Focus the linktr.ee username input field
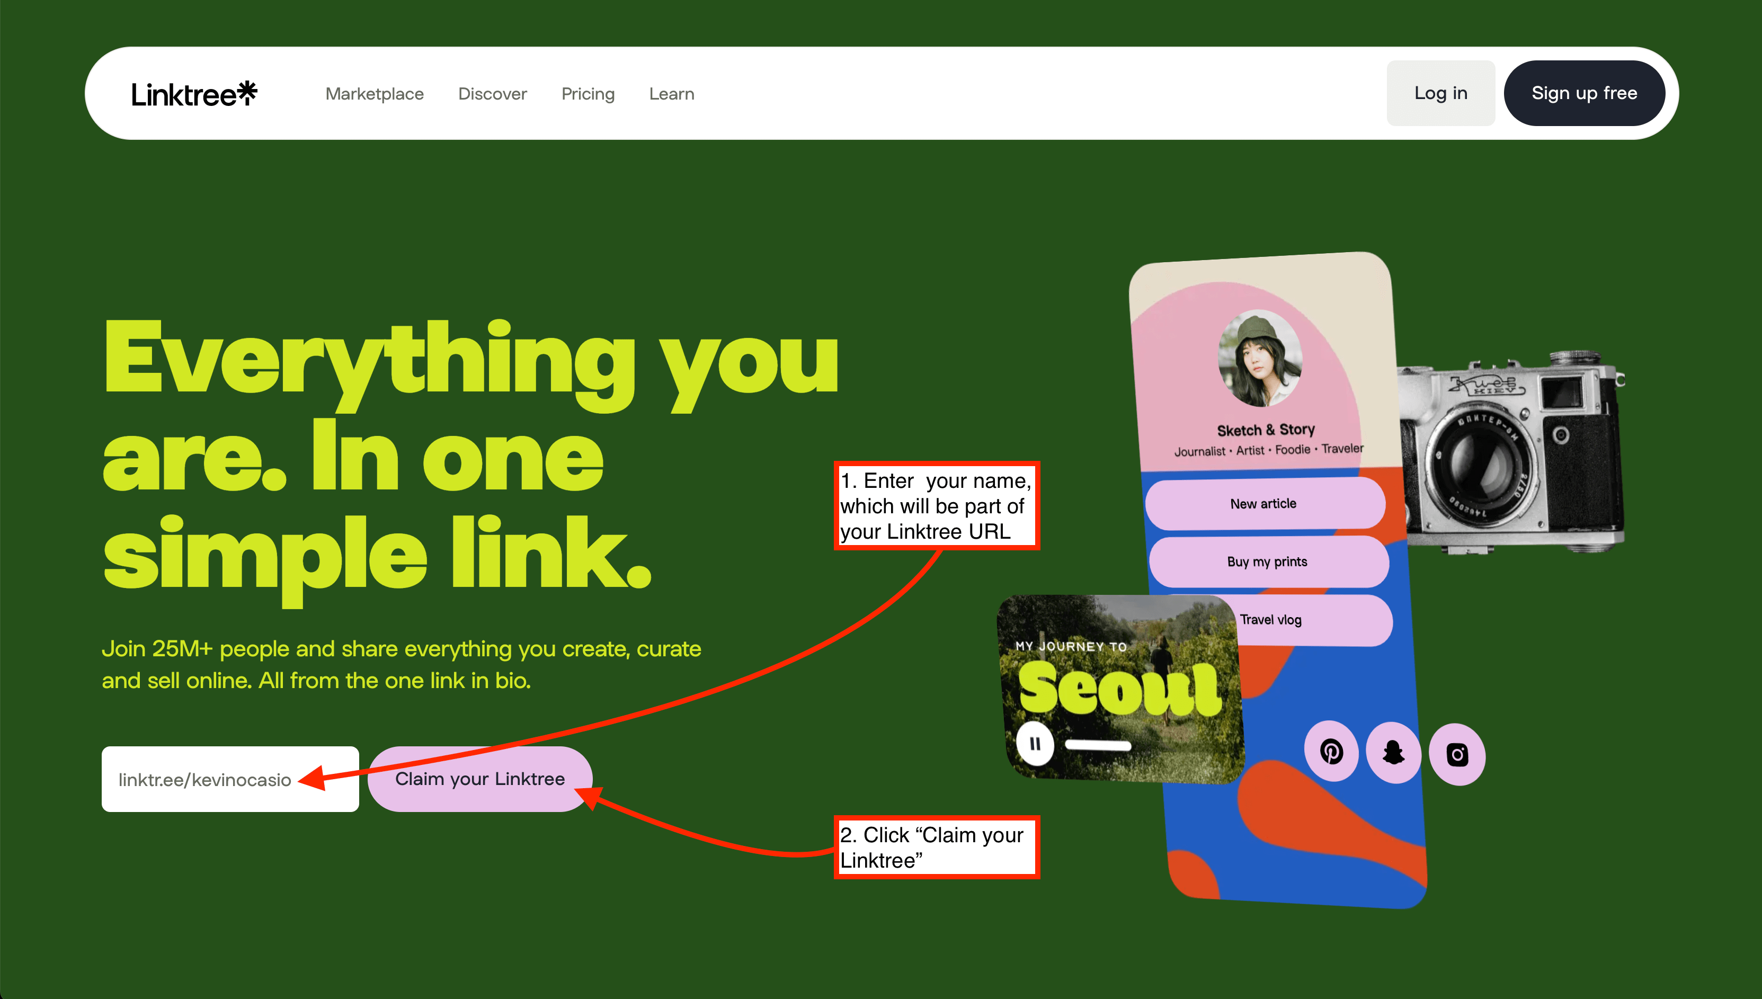Image resolution: width=1762 pixels, height=999 pixels. click(230, 779)
